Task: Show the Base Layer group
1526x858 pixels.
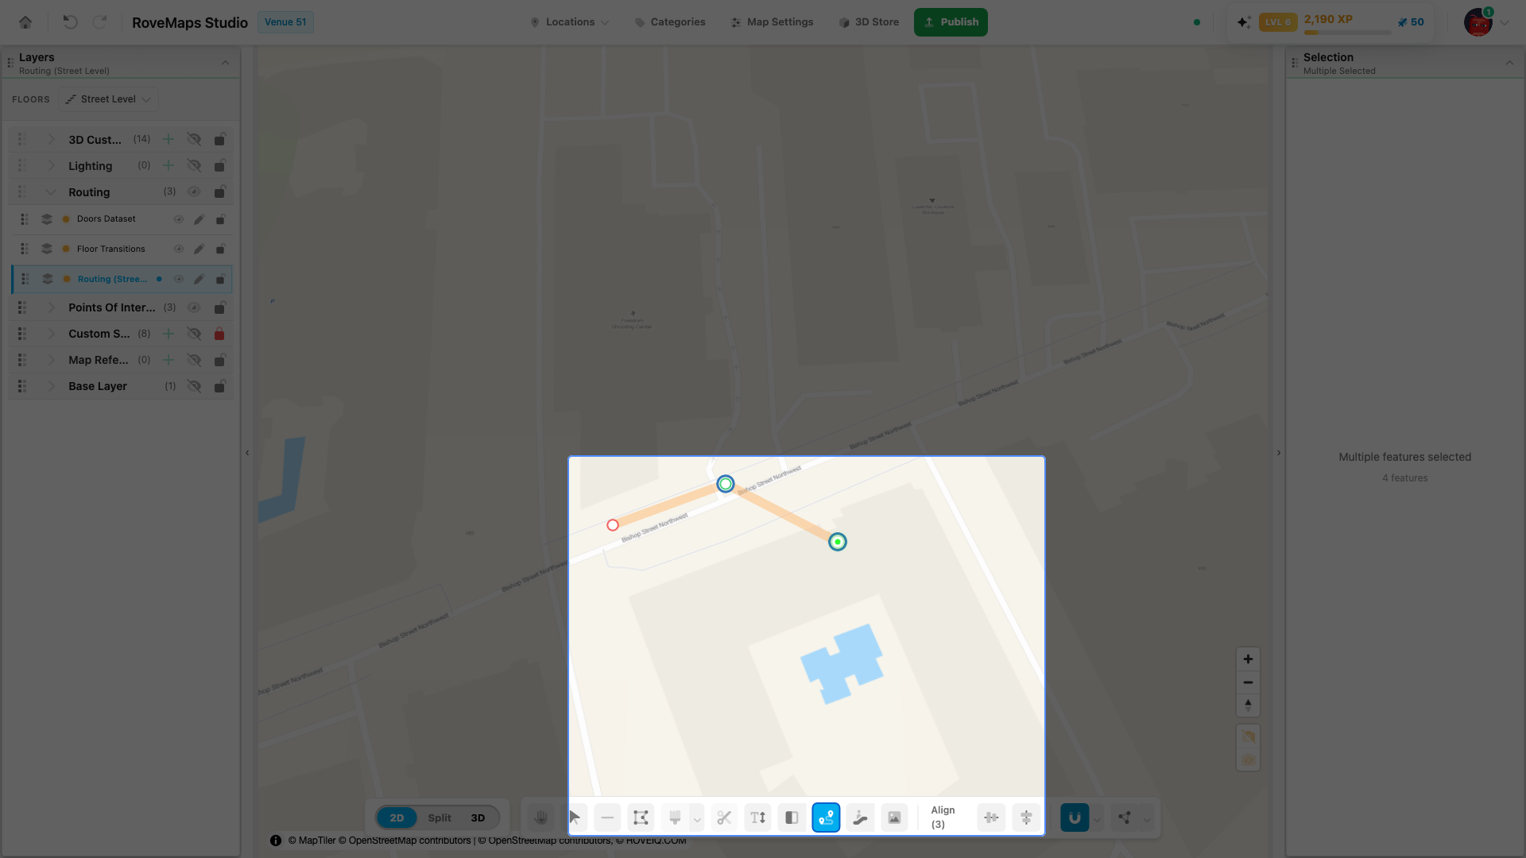Action: pos(194,386)
